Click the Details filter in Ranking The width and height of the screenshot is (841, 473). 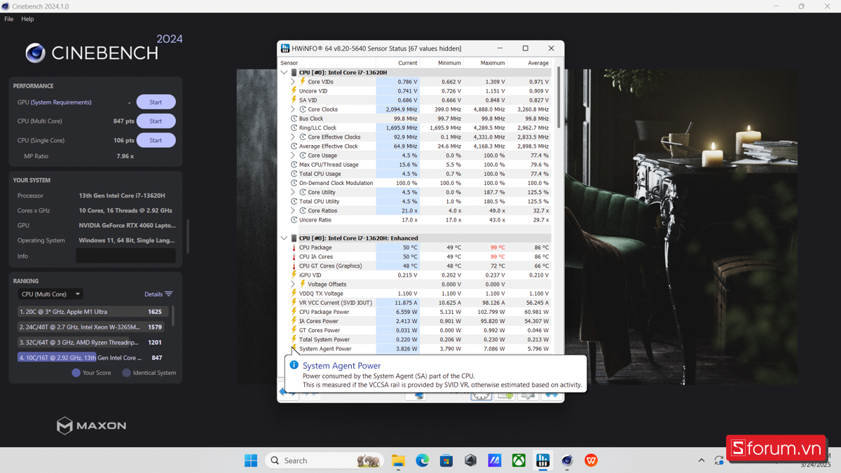[158, 294]
